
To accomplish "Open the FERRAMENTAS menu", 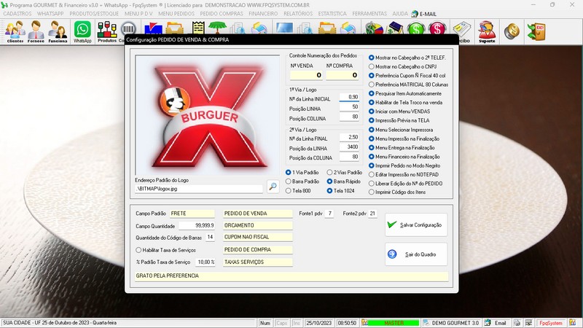I will tap(369, 14).
